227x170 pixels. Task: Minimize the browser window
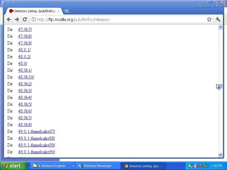(x=200, y=5)
